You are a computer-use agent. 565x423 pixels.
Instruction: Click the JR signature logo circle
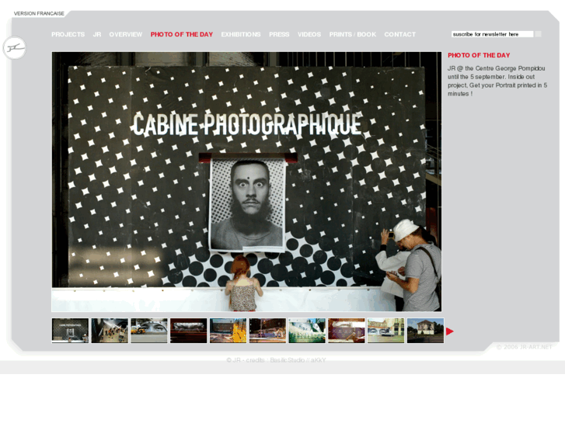click(x=15, y=47)
